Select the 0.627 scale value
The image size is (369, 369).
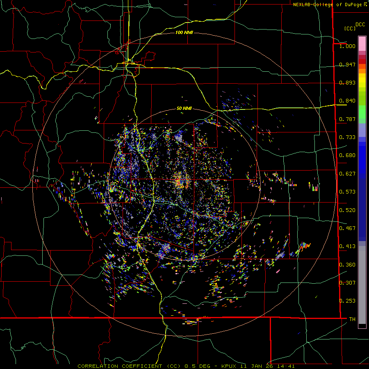point(347,174)
